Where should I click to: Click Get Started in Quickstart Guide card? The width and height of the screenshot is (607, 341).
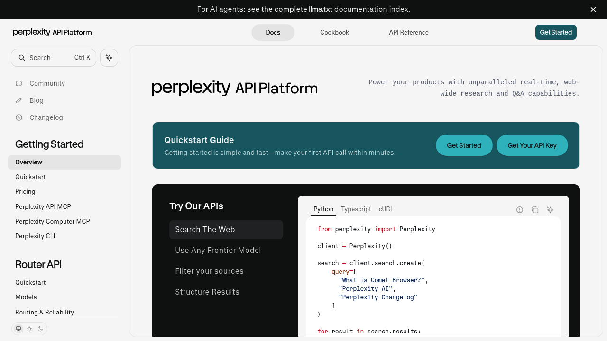click(x=464, y=145)
